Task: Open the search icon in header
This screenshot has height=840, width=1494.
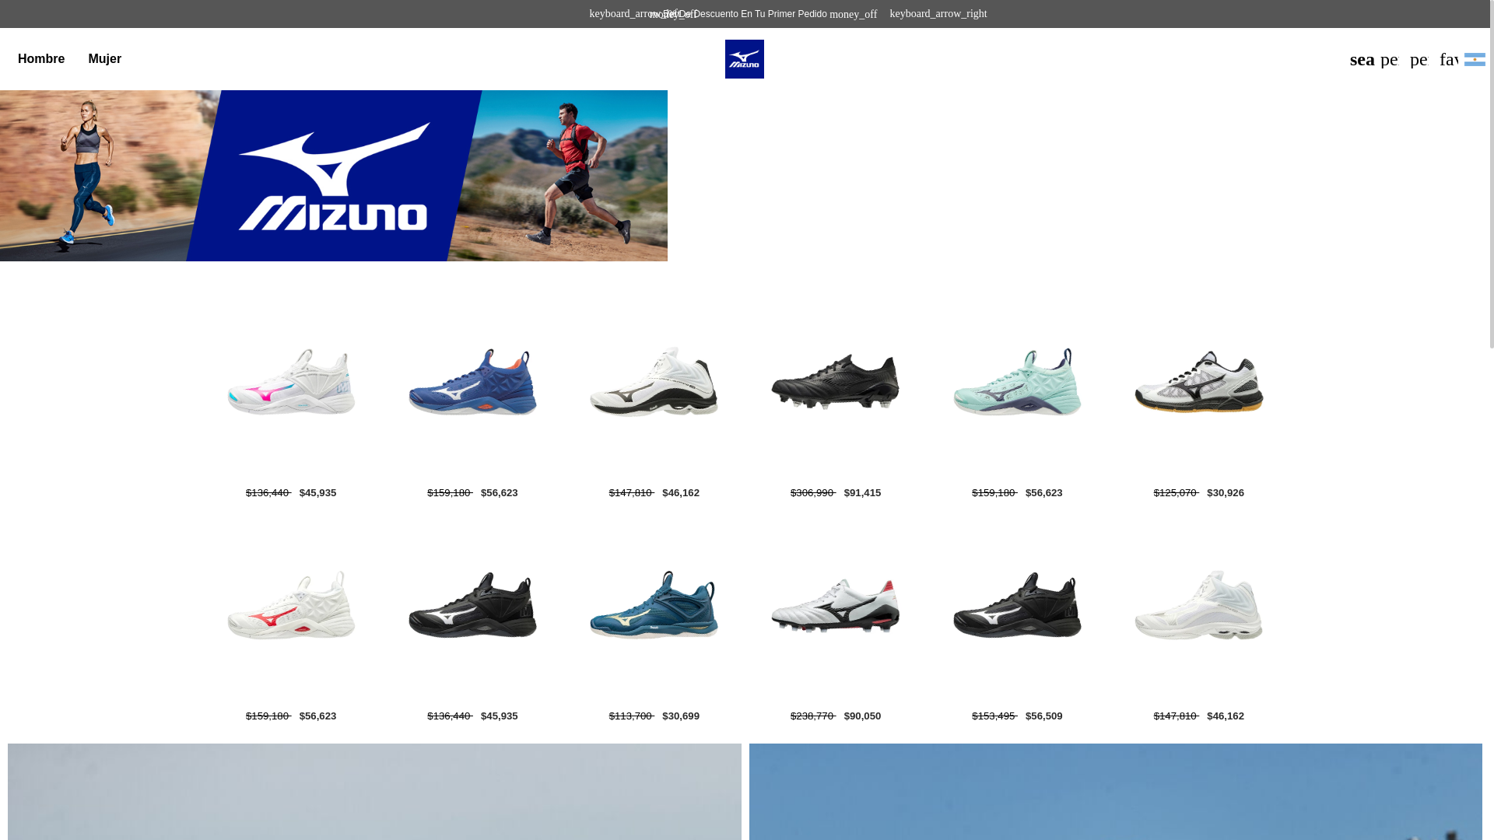Action: coord(1362,59)
